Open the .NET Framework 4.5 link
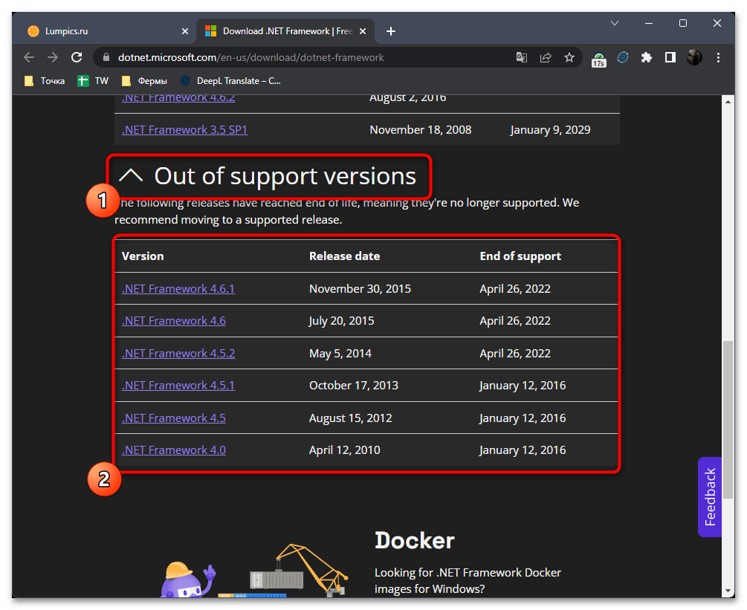 (x=173, y=418)
